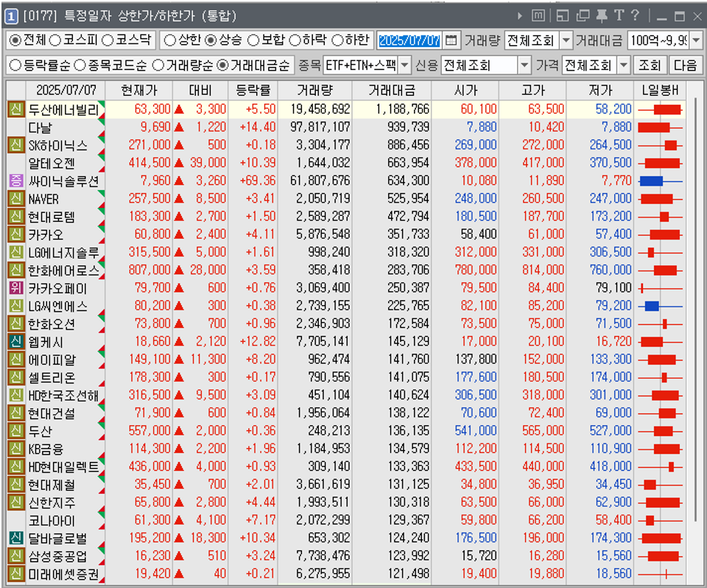The image size is (707, 588).
Task: Select the 하한 radio button
Action: pos(337,41)
